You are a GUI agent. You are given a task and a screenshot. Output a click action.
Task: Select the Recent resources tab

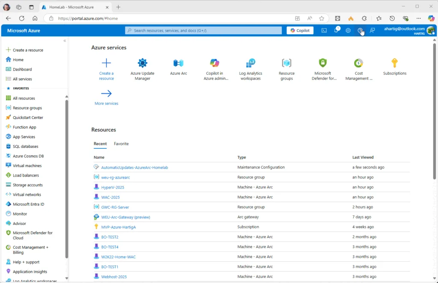pyautogui.click(x=100, y=144)
